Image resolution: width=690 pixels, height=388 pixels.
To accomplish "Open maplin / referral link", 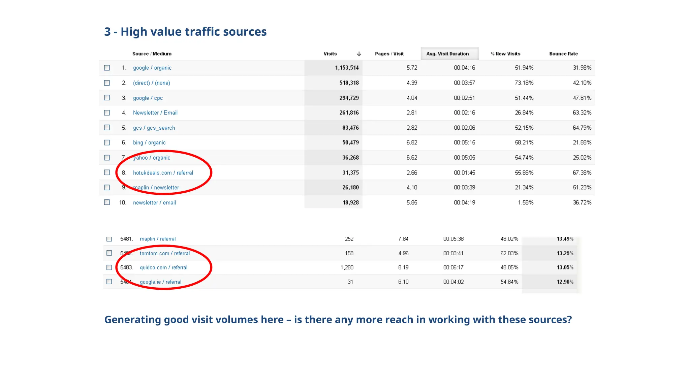I will pyautogui.click(x=158, y=239).
